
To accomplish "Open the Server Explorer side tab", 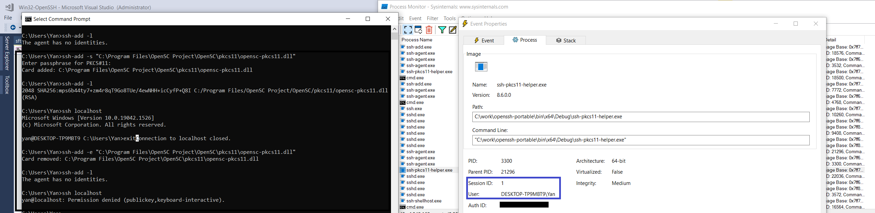I will [7, 53].
